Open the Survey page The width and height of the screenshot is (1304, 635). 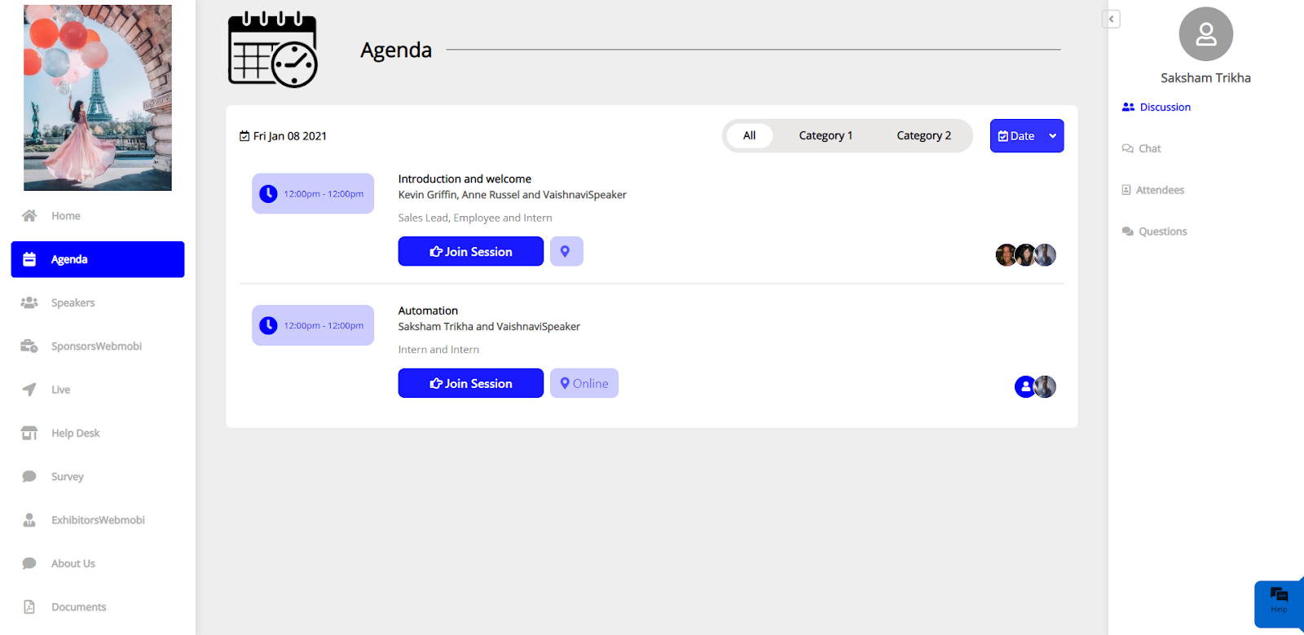[x=67, y=477]
